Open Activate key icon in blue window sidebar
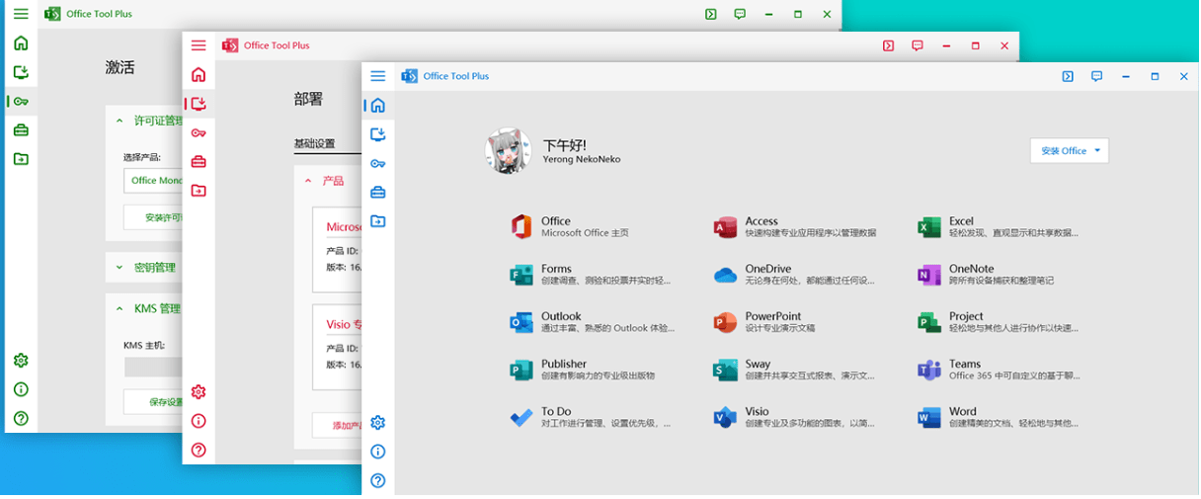The image size is (1201, 499). click(x=377, y=164)
